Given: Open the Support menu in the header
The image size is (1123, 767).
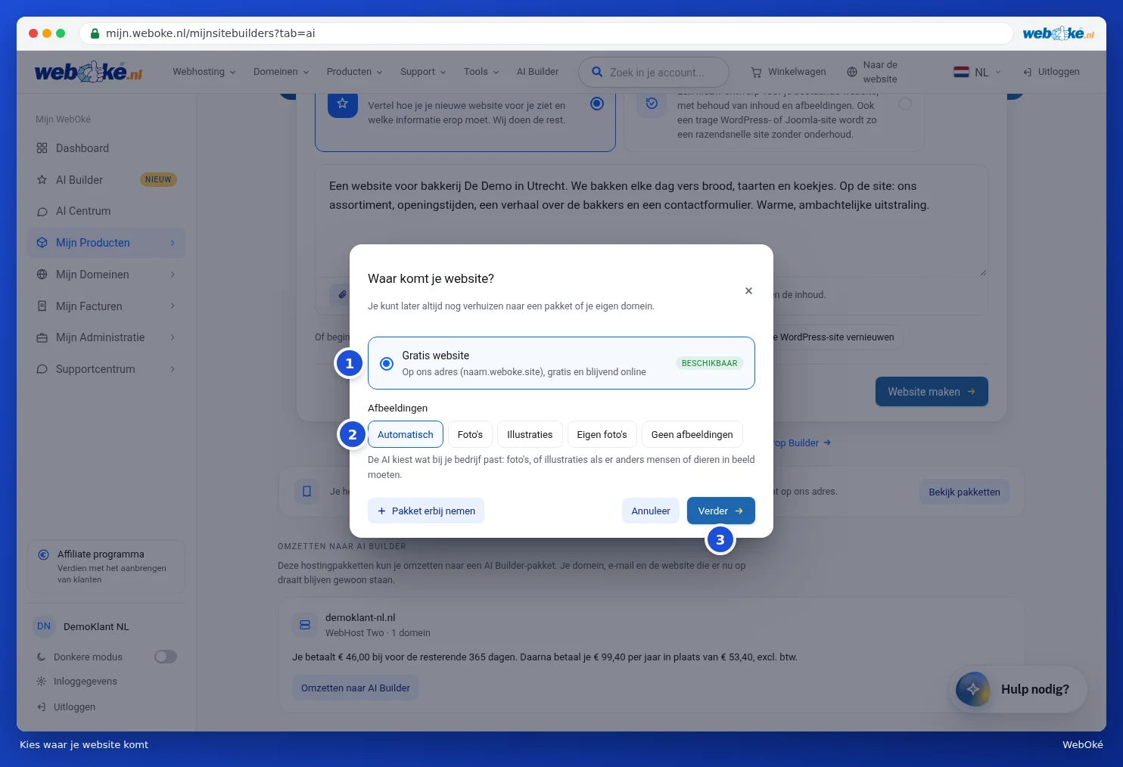Looking at the screenshot, I should point(423,72).
